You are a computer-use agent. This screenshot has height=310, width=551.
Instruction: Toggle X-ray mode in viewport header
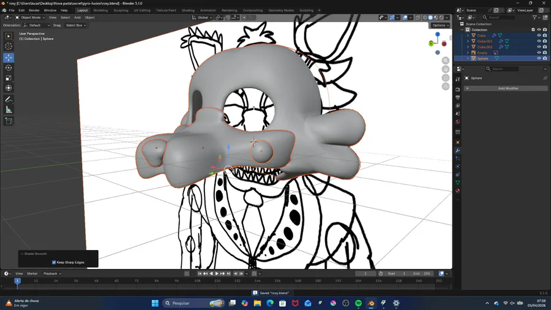click(418, 18)
